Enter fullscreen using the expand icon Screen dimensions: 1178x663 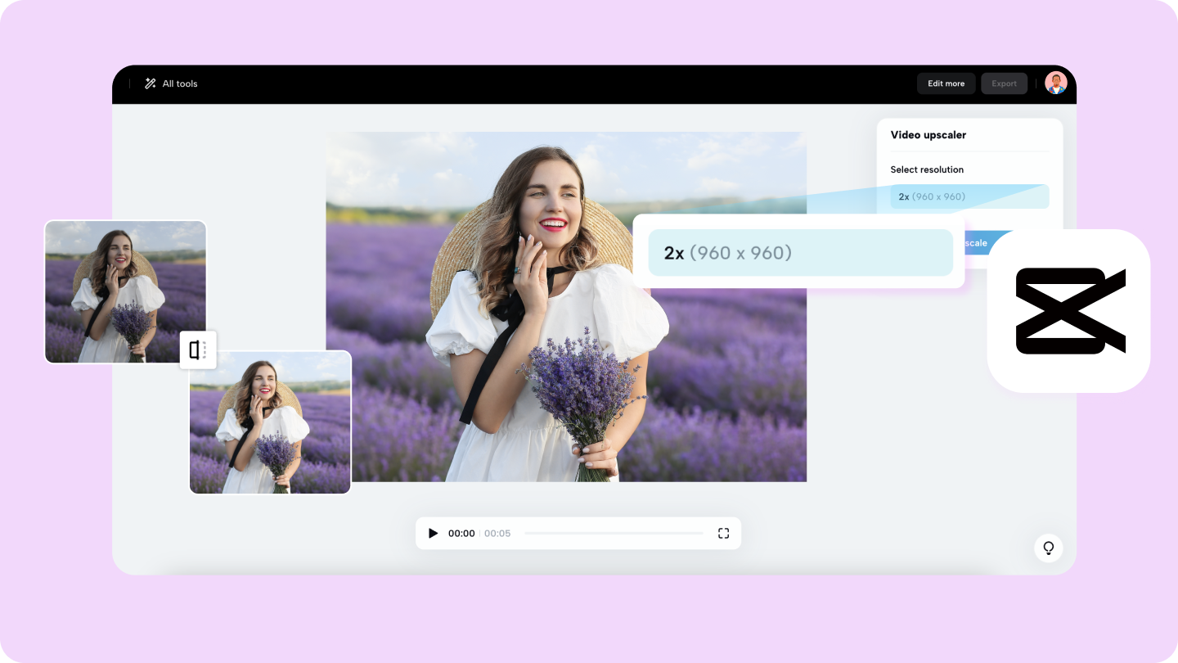point(723,533)
